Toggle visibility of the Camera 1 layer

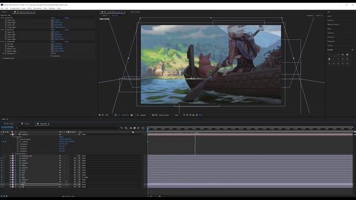pyautogui.click(x=1, y=134)
